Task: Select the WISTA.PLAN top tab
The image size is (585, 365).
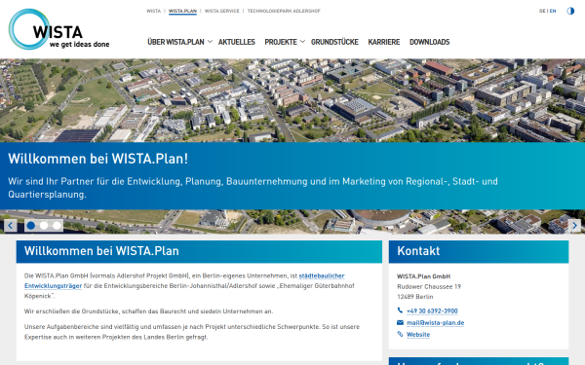Action: (x=182, y=11)
